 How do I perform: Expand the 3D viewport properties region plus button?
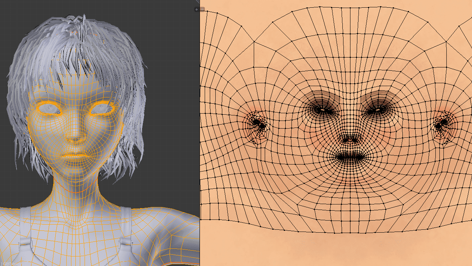(x=197, y=10)
